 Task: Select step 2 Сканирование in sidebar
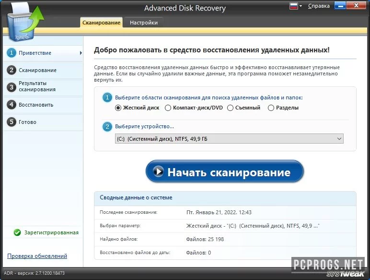43,70
